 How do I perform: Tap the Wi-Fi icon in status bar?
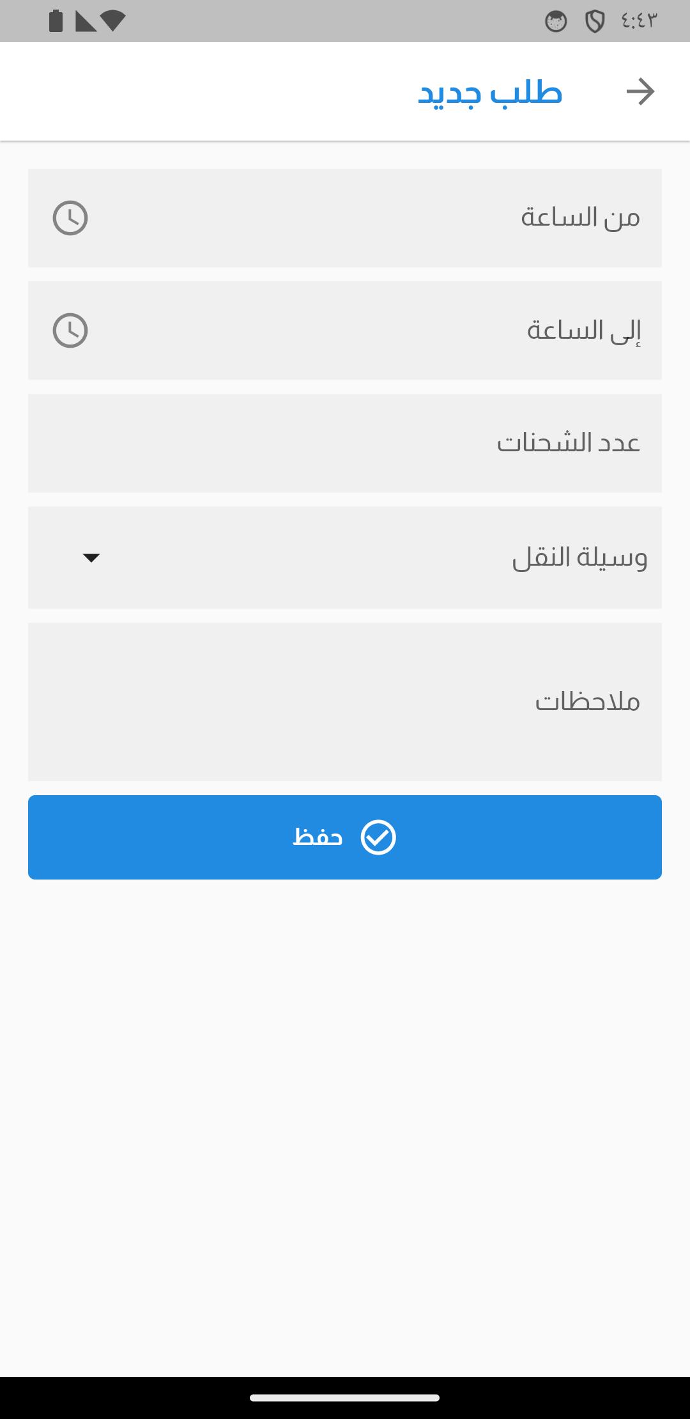(112, 21)
